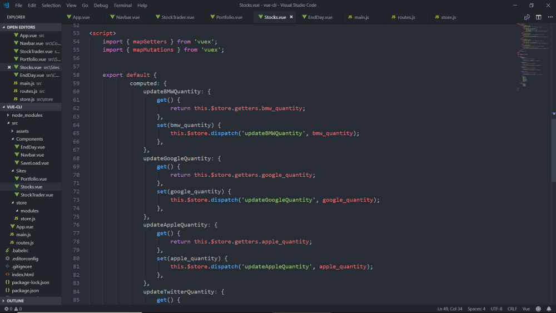Close the active Stocks.vue tab
Image resolution: width=556 pixels, height=313 pixels.
[x=291, y=17]
